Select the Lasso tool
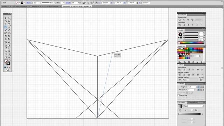The width and height of the screenshot is (224, 126). [x=9, y=21]
